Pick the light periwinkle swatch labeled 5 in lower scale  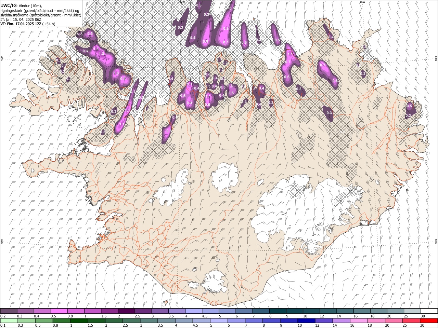tap(219, 321)
